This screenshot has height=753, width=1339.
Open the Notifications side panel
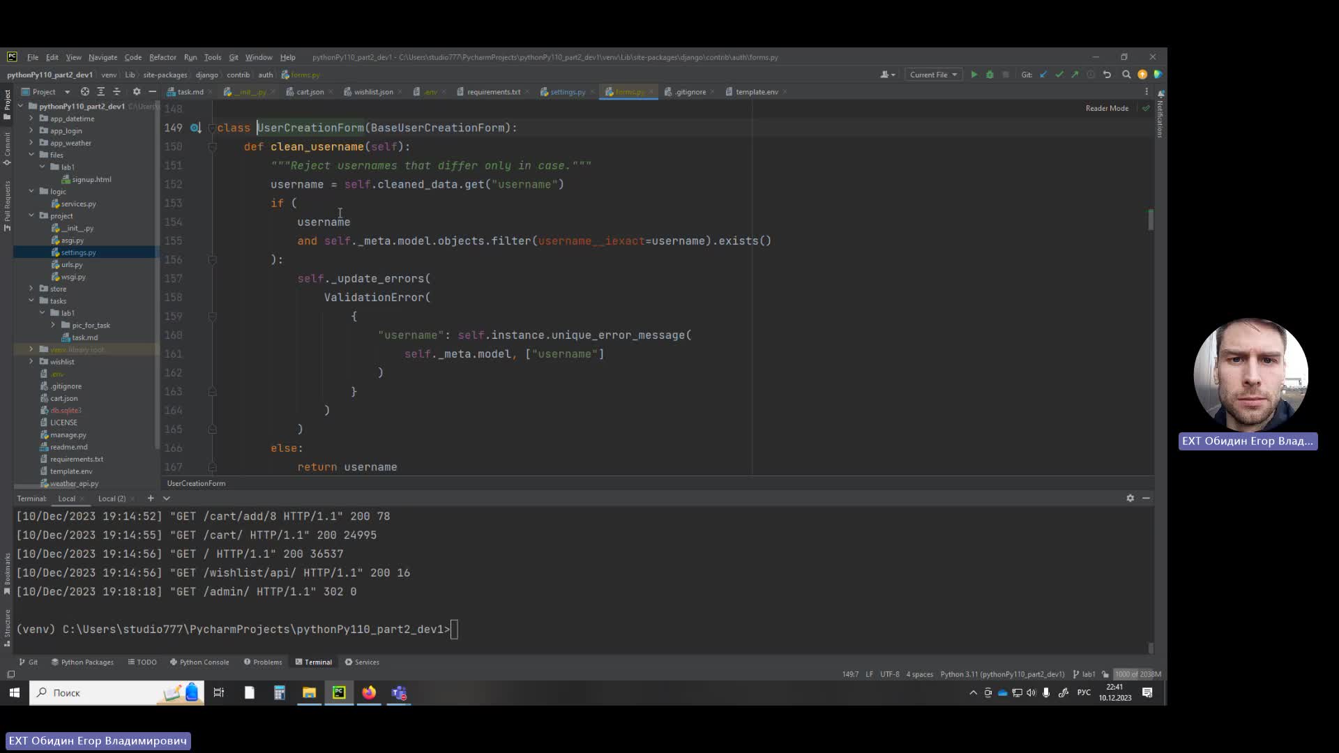click(1160, 114)
